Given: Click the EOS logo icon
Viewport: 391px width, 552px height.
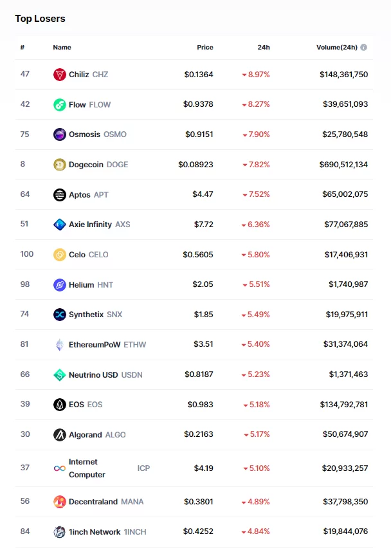Looking at the screenshot, I should [x=59, y=405].
